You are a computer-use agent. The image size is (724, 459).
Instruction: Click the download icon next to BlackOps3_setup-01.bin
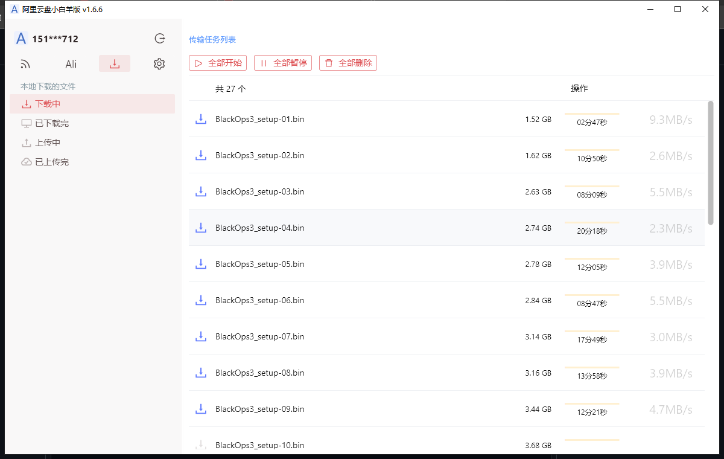[x=201, y=119]
